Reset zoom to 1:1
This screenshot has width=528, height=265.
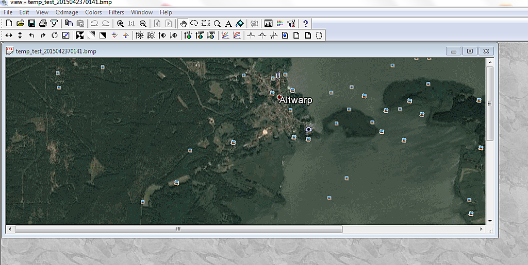pos(131,24)
